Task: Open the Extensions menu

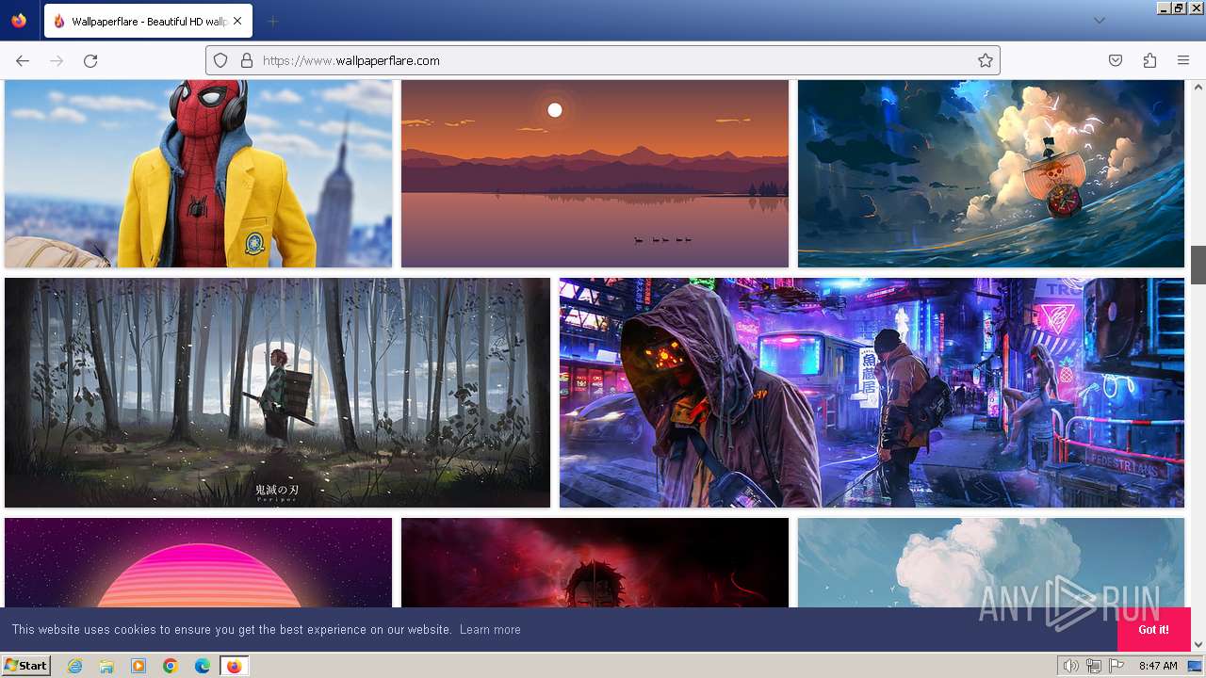Action: (x=1149, y=60)
